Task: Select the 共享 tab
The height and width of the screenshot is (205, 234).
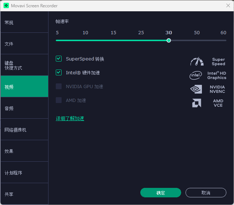Action: coord(24,194)
